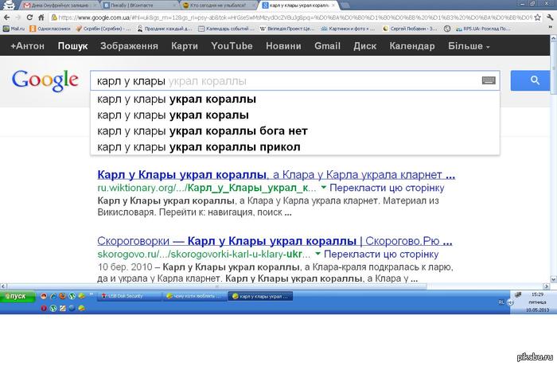
Task: Go back using the browser back arrow
Action: [x=7, y=17]
